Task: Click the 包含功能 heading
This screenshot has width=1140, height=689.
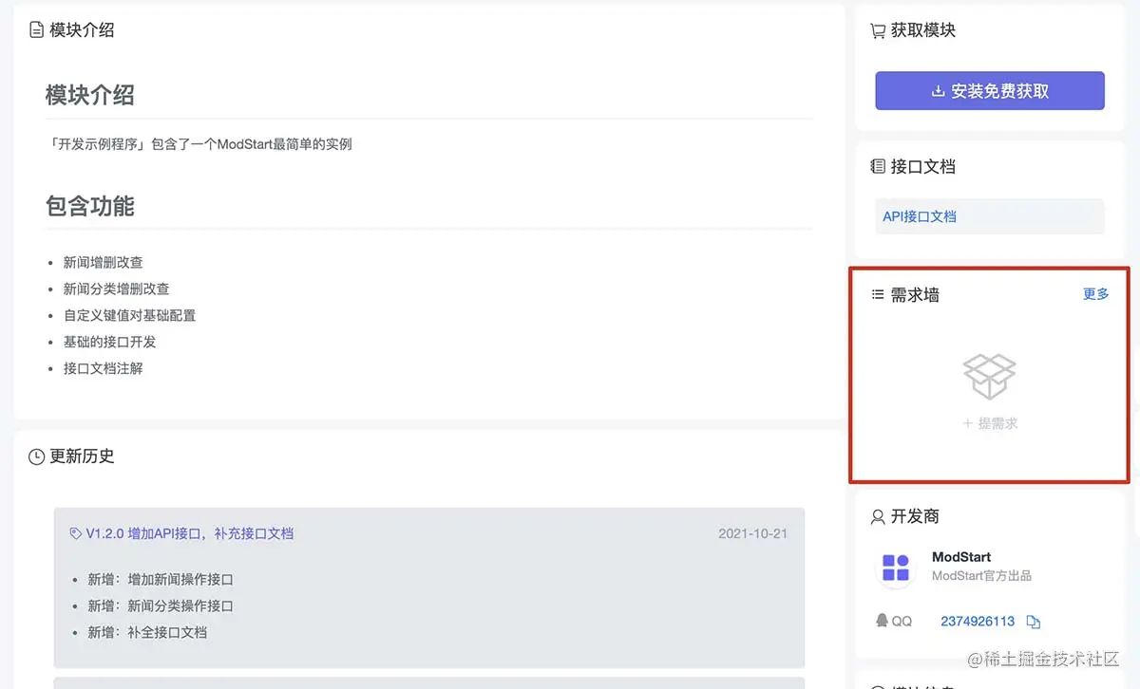Action: coord(90,206)
